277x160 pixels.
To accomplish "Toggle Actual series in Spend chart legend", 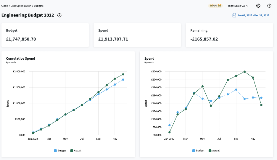I will click(x=214, y=151).
